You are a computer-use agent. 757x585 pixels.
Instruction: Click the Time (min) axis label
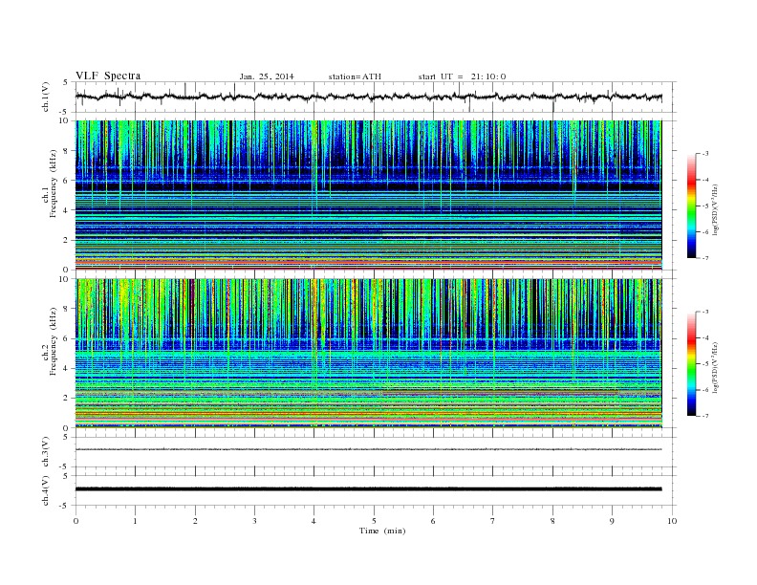382,531
